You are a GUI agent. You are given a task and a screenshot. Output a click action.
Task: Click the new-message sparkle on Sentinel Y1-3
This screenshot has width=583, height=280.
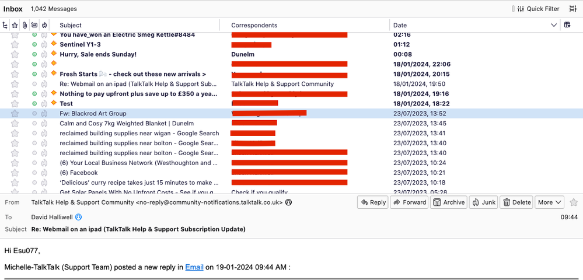pos(54,44)
